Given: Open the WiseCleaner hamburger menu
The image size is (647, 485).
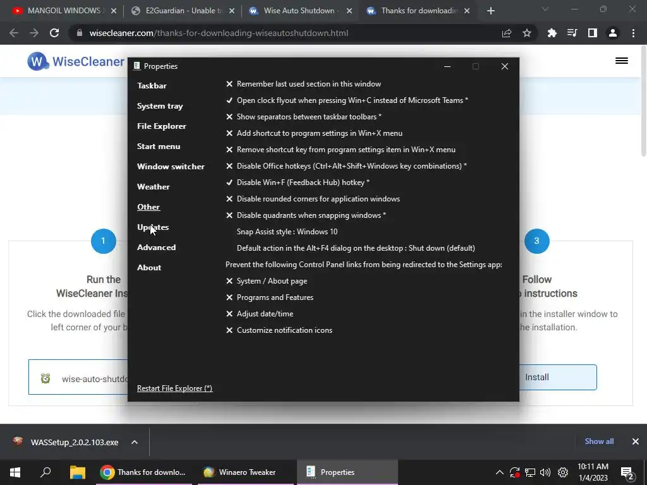Looking at the screenshot, I should click(622, 61).
